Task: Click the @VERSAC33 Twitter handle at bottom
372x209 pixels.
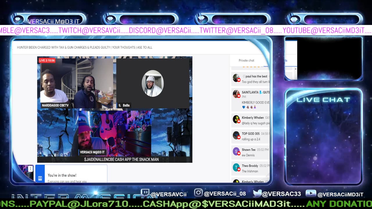Action: [281, 194]
